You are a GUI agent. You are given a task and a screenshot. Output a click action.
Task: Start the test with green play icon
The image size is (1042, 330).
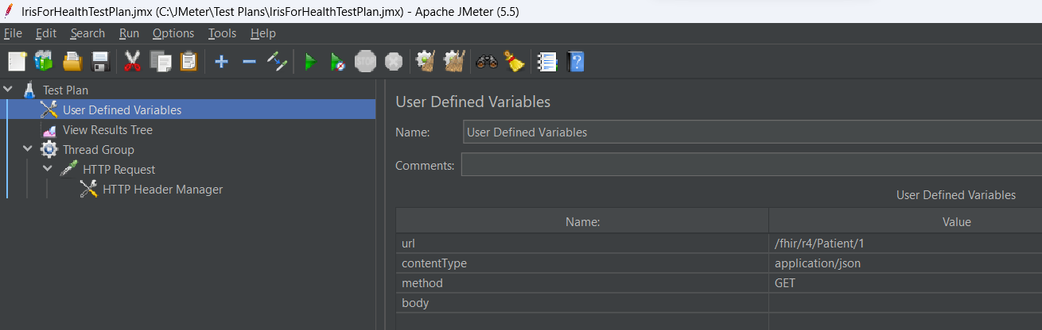pyautogui.click(x=310, y=61)
